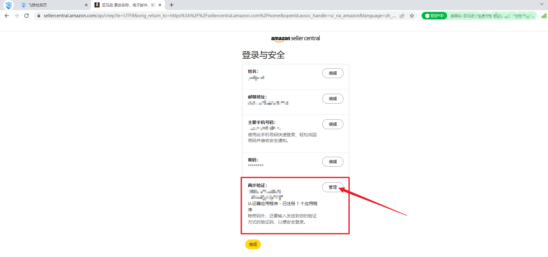Click the padlock site info icon

point(39,16)
